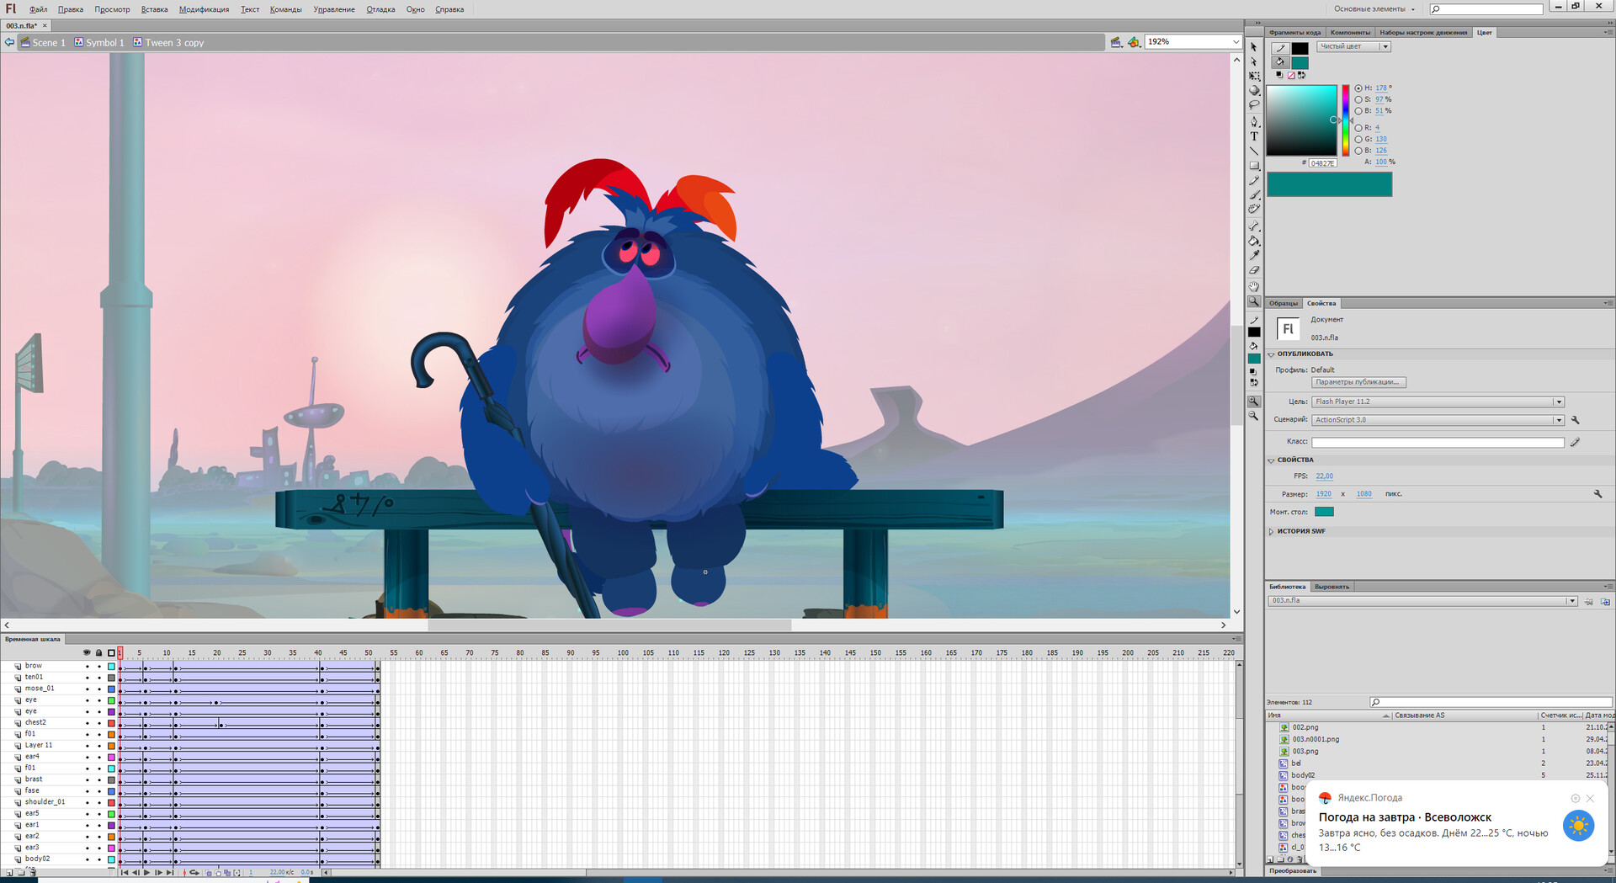
Task: Select the Text tool
Action: [1254, 136]
